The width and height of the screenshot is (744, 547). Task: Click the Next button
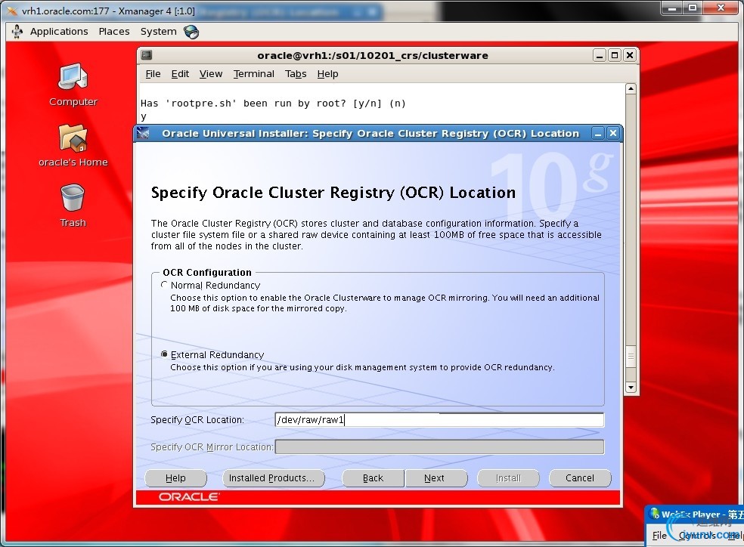[x=436, y=477]
